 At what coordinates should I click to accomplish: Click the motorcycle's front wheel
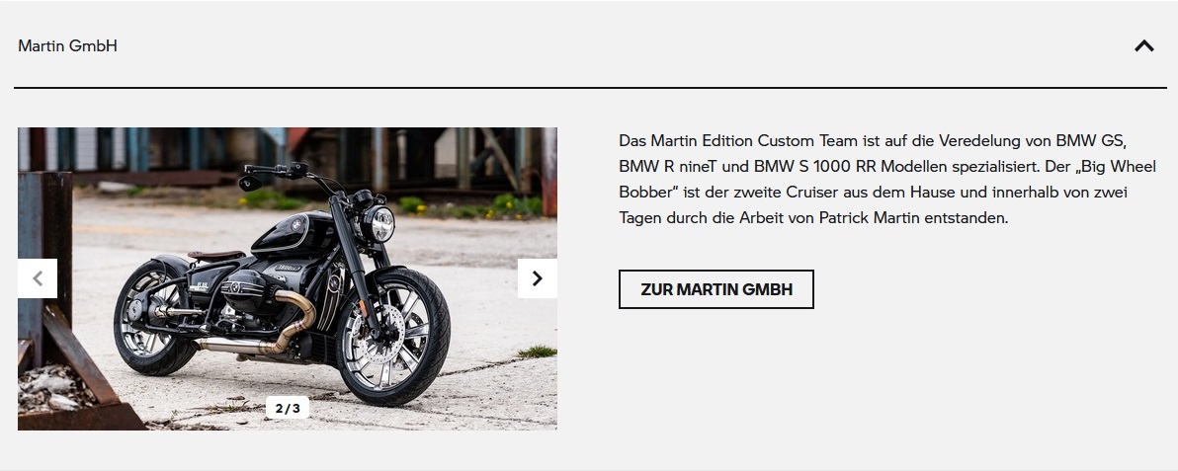pos(392,336)
